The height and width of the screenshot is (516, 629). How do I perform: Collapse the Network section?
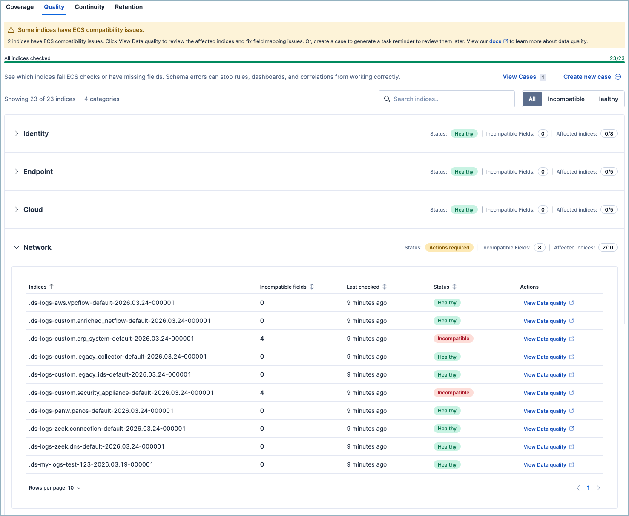point(16,247)
